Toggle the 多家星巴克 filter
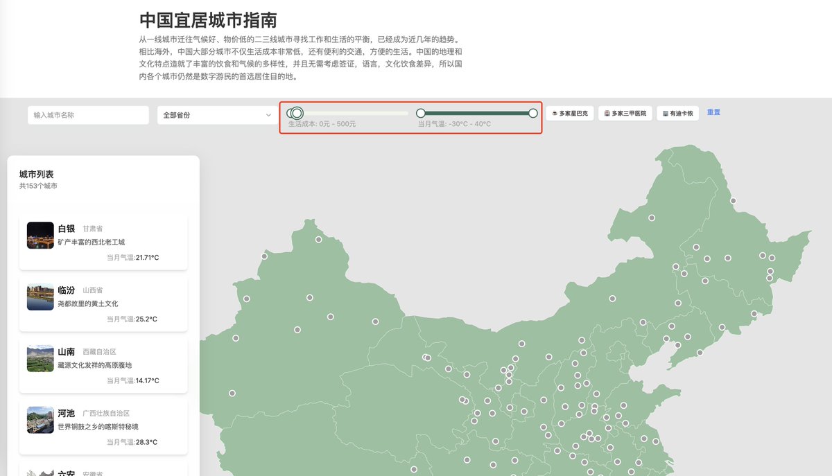 click(570, 113)
